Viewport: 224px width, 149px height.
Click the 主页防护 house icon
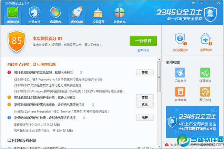[x=206, y=39]
